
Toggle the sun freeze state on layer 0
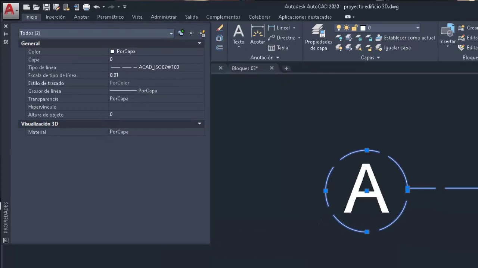coord(347,28)
